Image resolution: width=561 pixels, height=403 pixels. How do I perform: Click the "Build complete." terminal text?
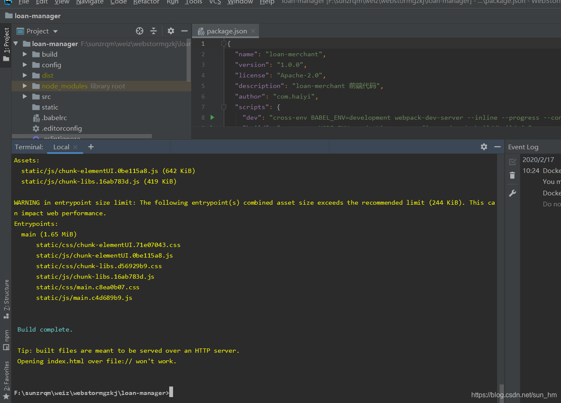point(45,329)
